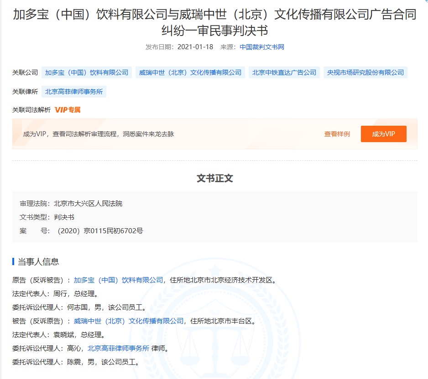
Task: Open the 加多宝（中国）饮料有限公司 company tag
Action: pos(86,72)
